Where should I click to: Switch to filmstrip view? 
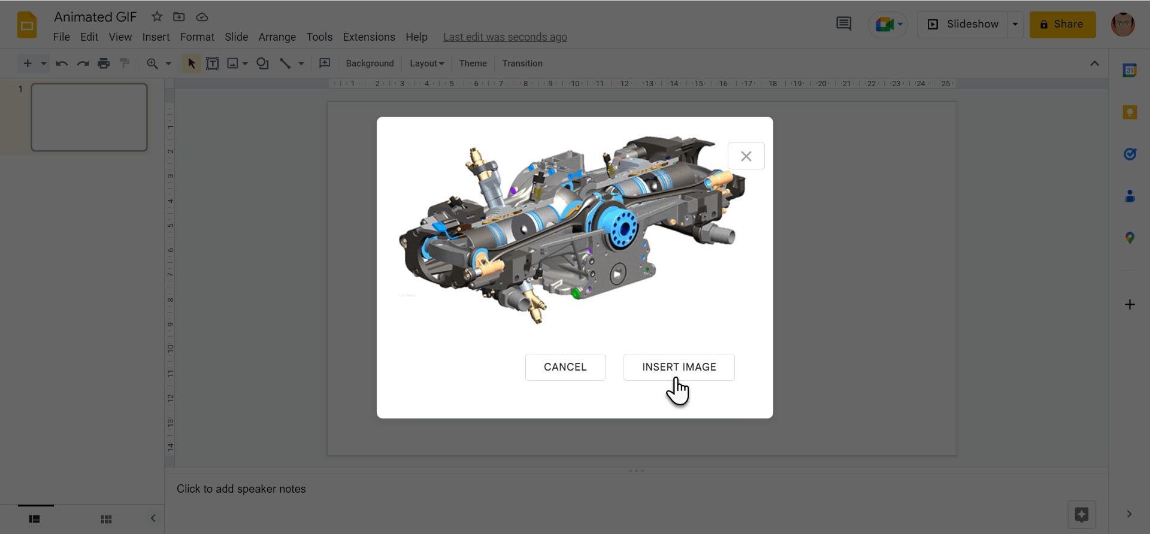point(35,519)
